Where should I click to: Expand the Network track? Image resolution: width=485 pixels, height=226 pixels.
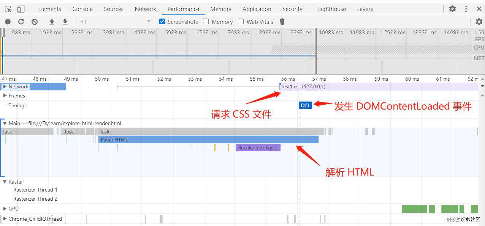coord(5,86)
